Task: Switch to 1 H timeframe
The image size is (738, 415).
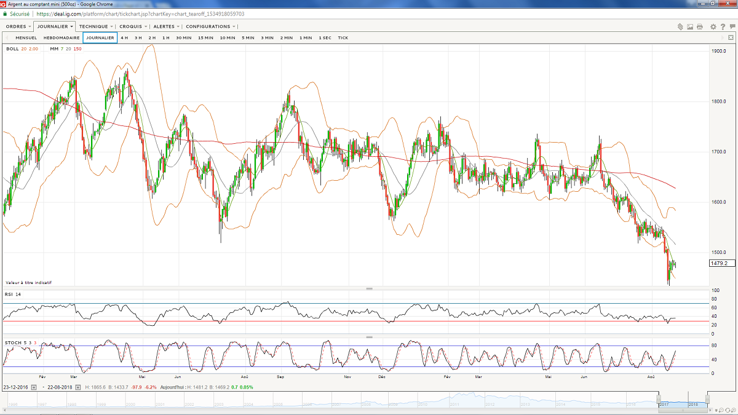Action: pos(166,38)
